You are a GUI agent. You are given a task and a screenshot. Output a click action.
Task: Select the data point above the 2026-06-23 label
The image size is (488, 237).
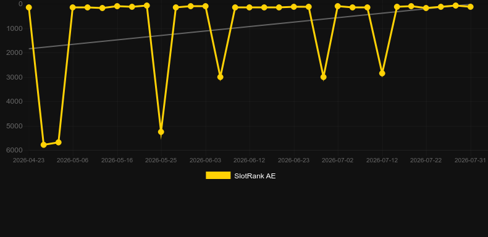click(293, 7)
